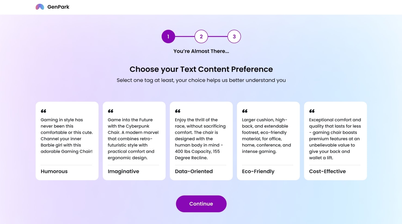Click the GenPark logo icon
This screenshot has height=224, width=402.
[40, 7]
